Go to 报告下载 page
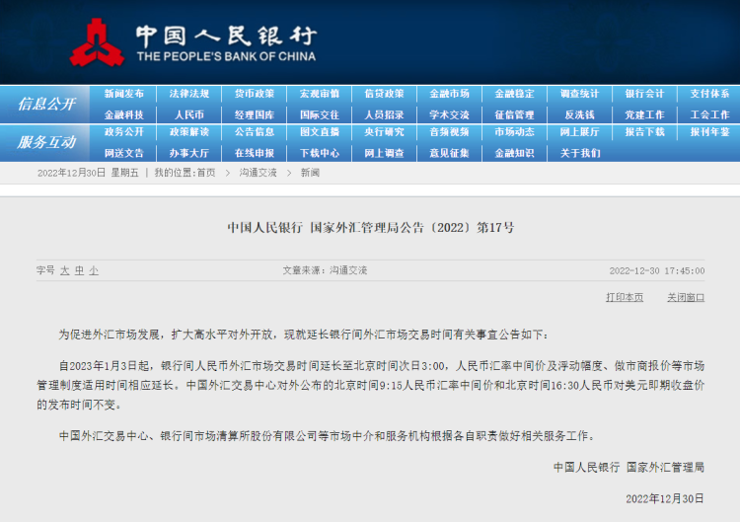This screenshot has height=522, width=740. coord(644,131)
